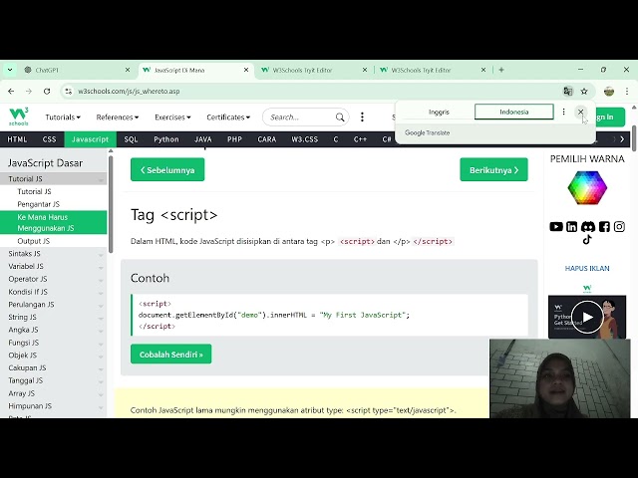Reload the current page
This screenshot has height=478, width=638.
(x=47, y=91)
